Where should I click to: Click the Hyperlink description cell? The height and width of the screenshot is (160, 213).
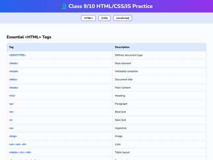(159, 128)
